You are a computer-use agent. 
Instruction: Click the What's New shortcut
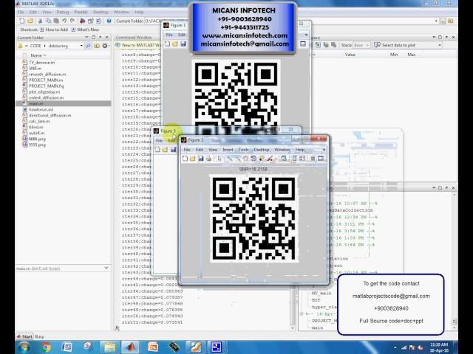pos(85,29)
